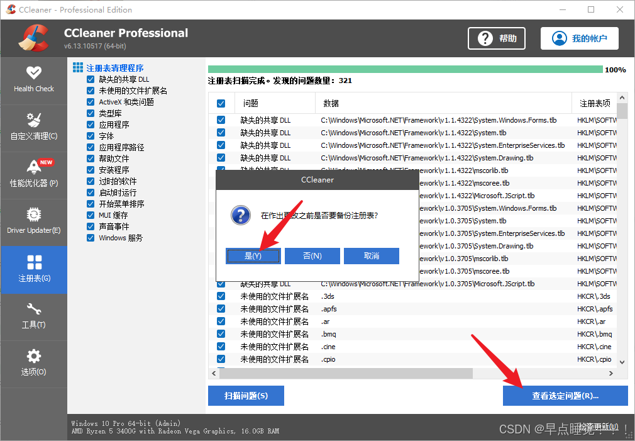Sort by Registry Key (注册表项) column header

(594, 103)
